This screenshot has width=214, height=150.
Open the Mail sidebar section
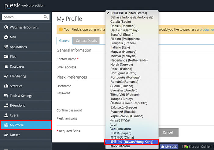pyautogui.click(x=26, y=37)
